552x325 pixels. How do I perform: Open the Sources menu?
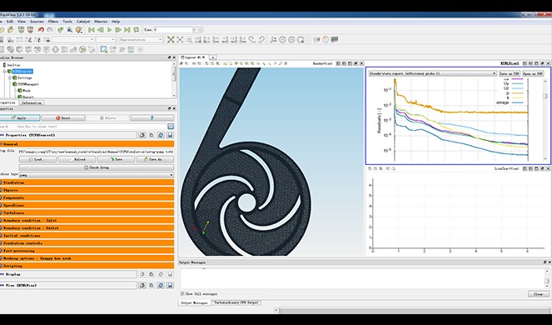(x=37, y=22)
